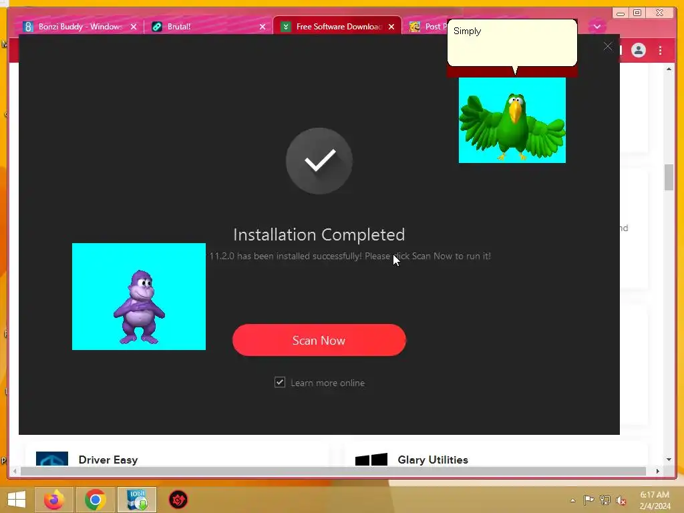Uncheck the Learn more online checkbox

280,382
